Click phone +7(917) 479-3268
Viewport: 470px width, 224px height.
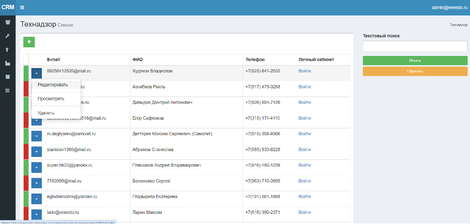(x=263, y=87)
